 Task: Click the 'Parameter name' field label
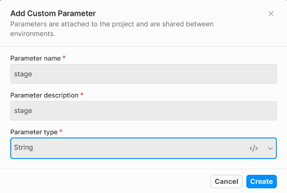(x=36, y=58)
